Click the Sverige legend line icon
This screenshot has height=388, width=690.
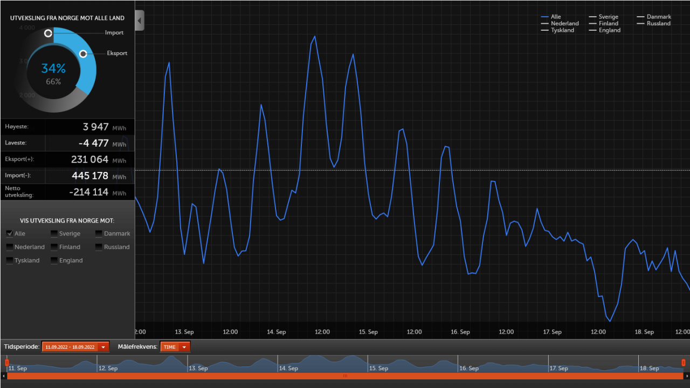click(x=592, y=17)
